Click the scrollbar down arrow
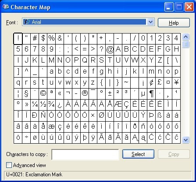The width and height of the screenshot is (196, 182). click(x=185, y=140)
